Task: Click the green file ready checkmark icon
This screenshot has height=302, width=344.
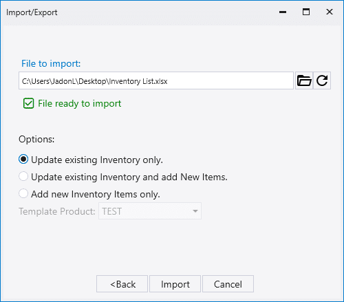Action: (x=28, y=103)
